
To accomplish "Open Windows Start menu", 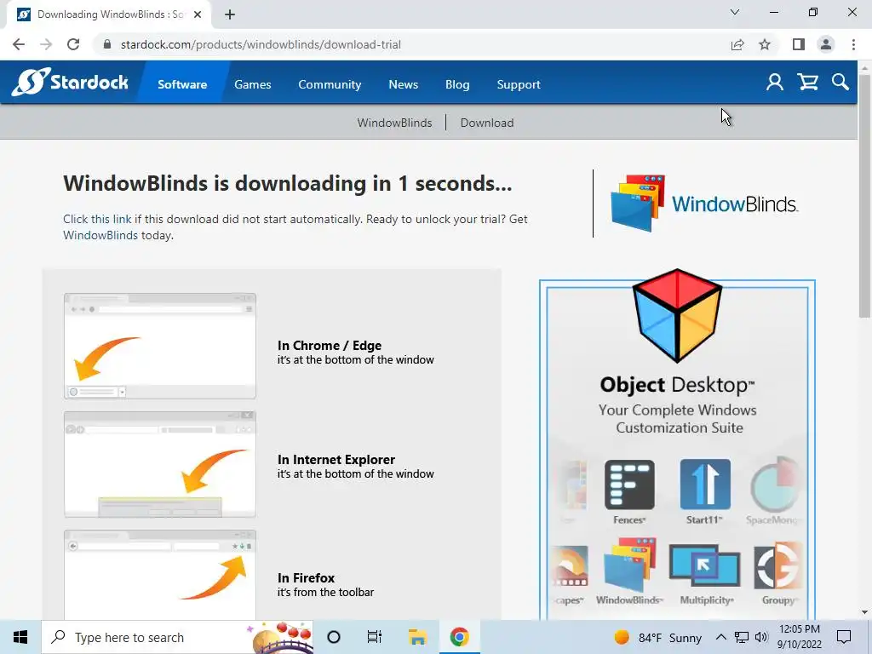I will (x=20, y=637).
